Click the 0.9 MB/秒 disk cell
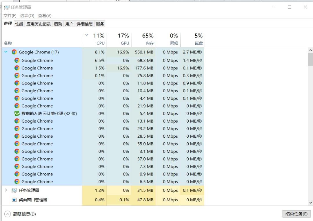 tap(192, 83)
